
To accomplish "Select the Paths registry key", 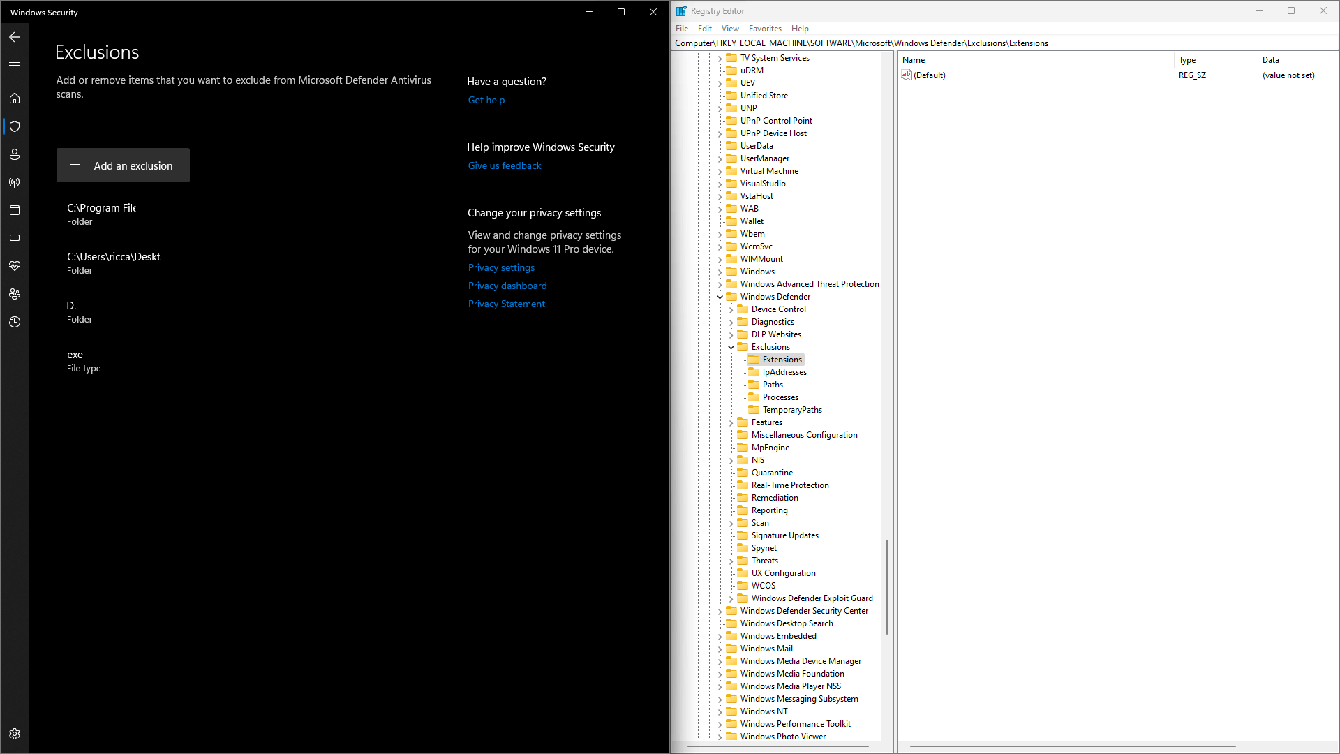I will coord(773,385).
